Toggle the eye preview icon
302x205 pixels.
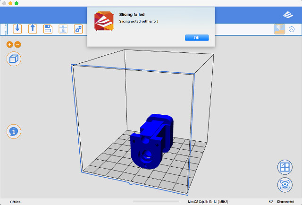click(285, 185)
